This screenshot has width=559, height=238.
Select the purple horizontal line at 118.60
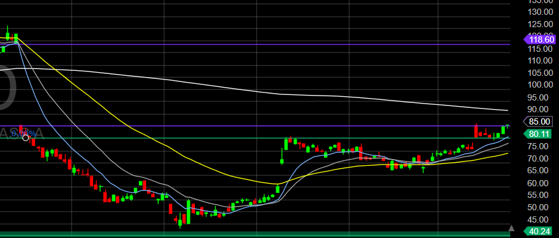[255, 44]
